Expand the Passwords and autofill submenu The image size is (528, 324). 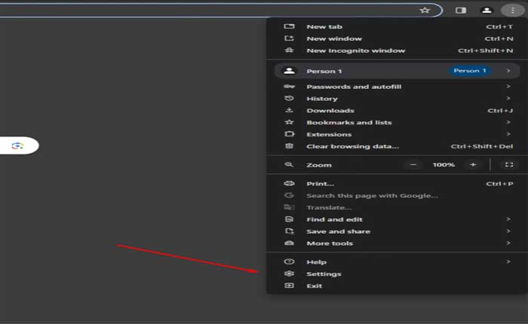[508, 87]
